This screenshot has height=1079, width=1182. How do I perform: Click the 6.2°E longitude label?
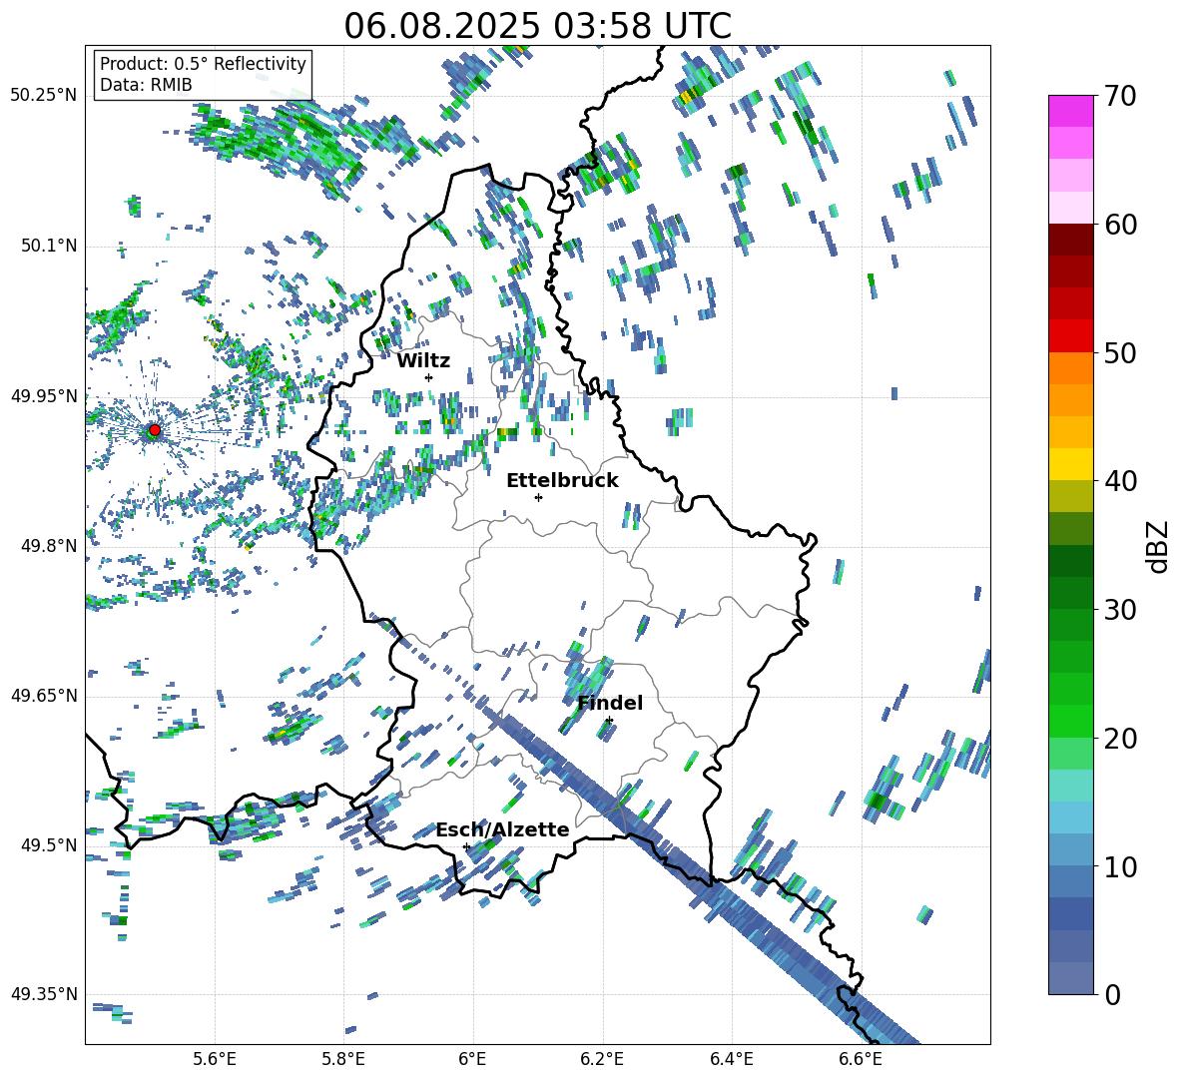[x=602, y=1059]
